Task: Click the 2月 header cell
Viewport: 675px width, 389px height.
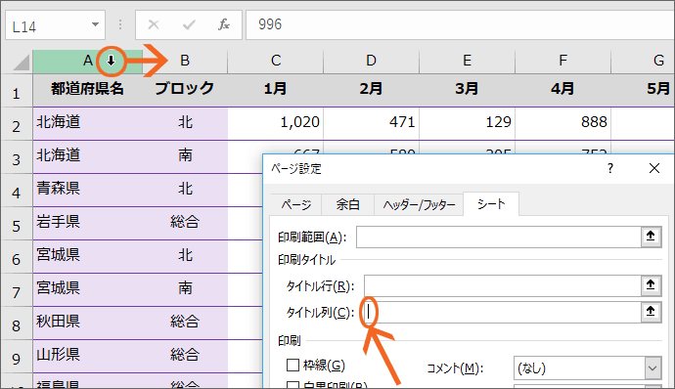Action: click(x=371, y=90)
